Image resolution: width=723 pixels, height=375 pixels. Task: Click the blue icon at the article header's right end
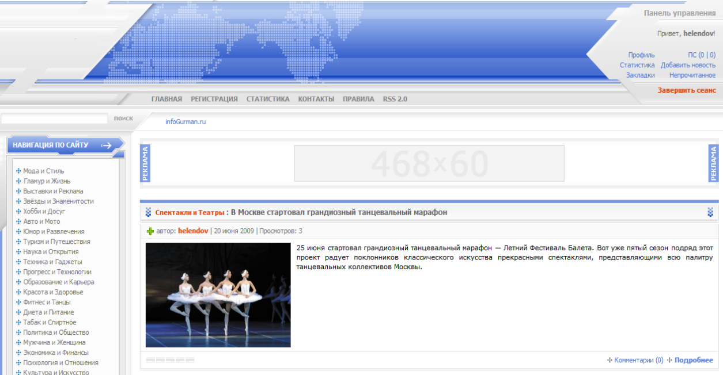coord(710,212)
